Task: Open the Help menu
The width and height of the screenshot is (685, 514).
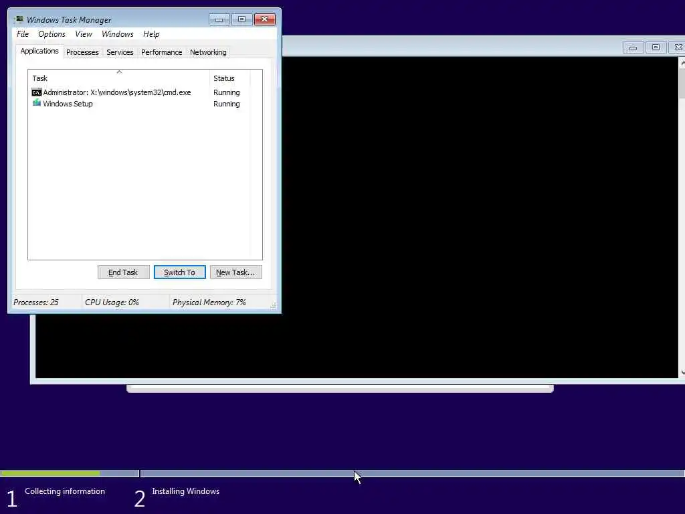Action: [x=151, y=34]
